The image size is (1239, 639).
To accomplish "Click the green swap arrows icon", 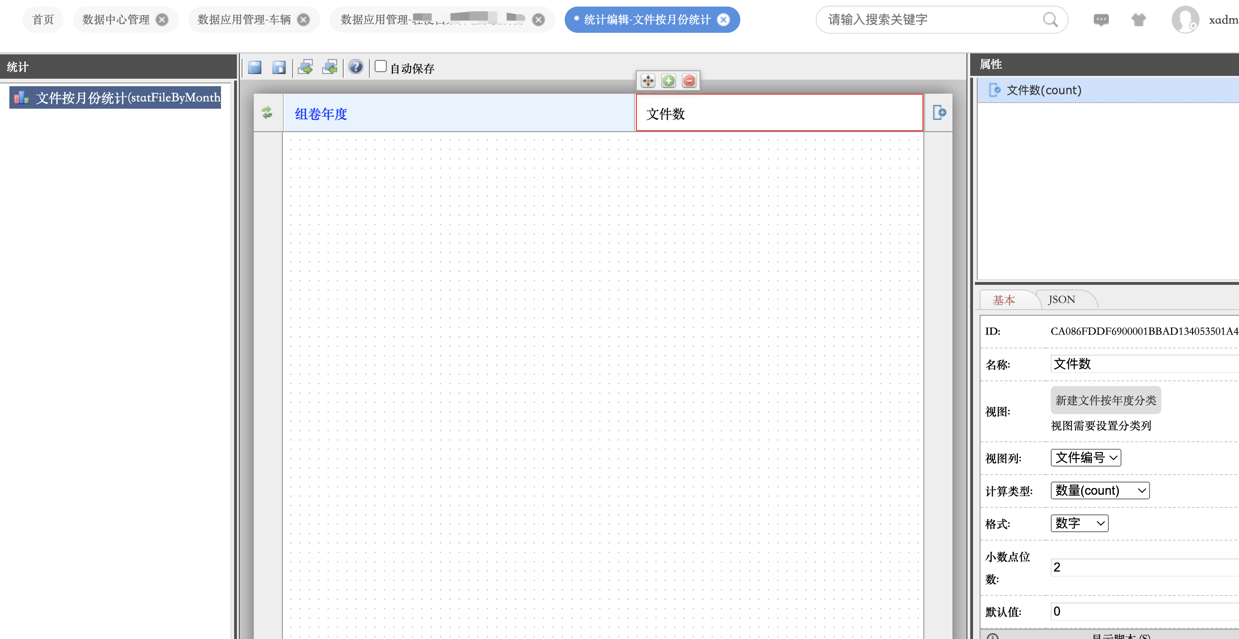I will 267,113.
